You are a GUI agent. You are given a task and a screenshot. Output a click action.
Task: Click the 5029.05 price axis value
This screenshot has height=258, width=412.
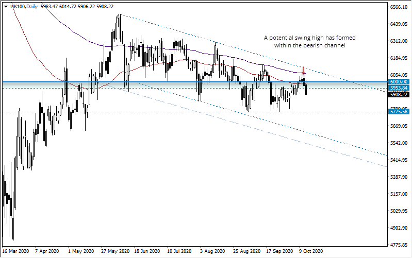(x=400, y=211)
